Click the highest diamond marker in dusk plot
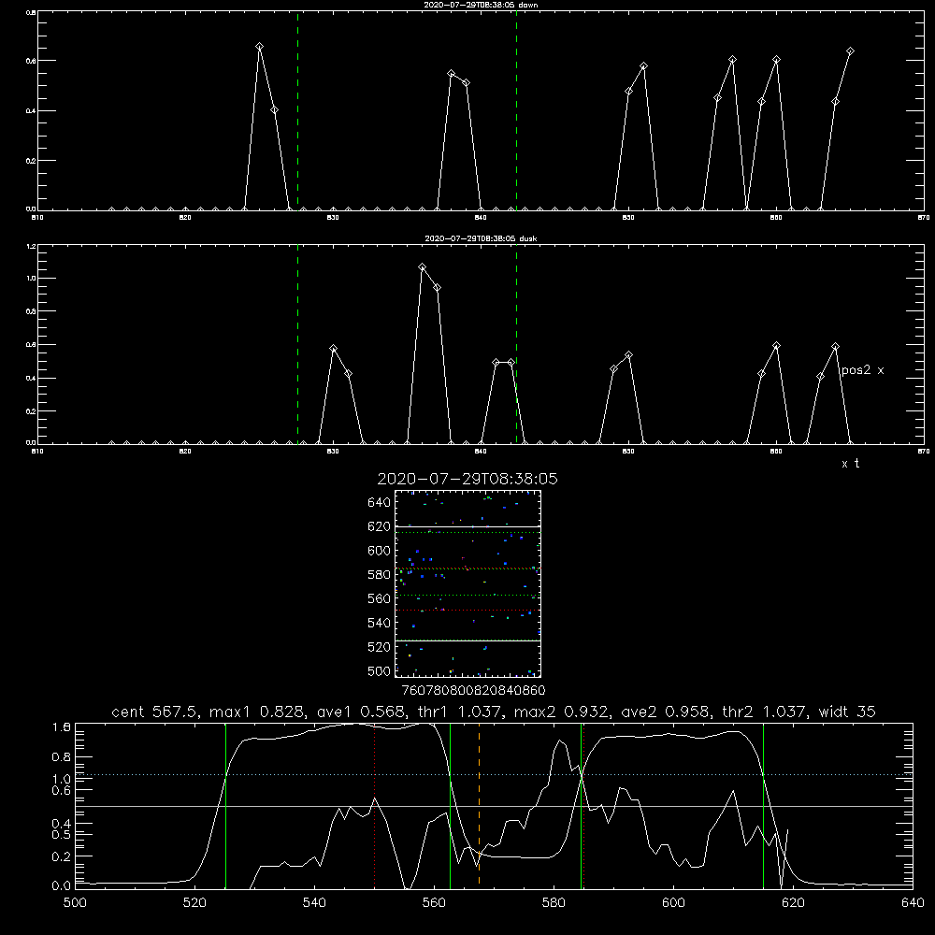The image size is (935, 935). pyautogui.click(x=423, y=267)
